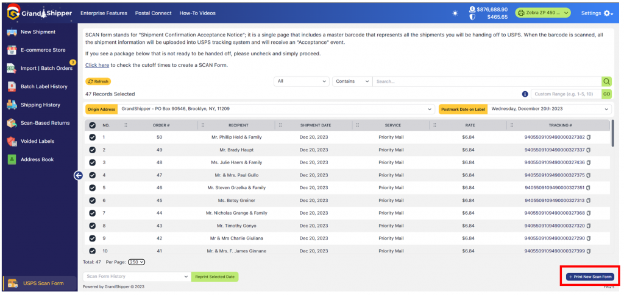Click the green search magnifier icon
Screen dimensions: 624x295
(606, 82)
